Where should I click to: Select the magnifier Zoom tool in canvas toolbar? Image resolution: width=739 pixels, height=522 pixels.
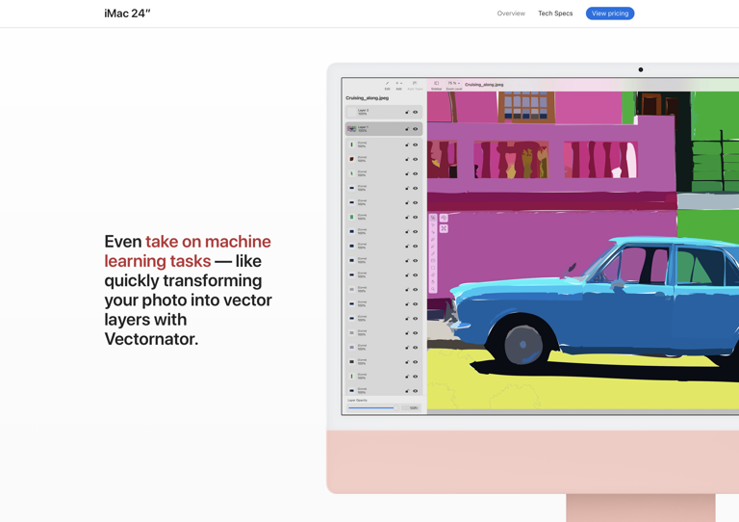(x=433, y=289)
